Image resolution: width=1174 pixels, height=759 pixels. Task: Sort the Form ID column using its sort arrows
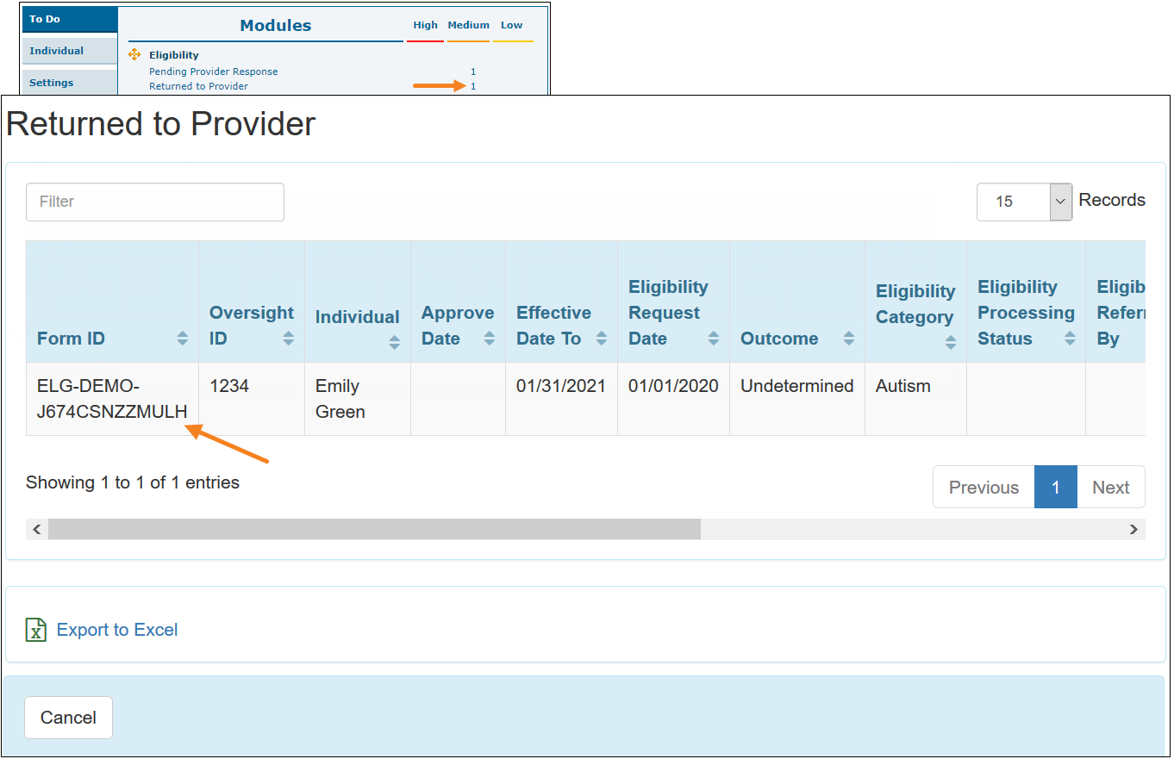click(x=182, y=339)
